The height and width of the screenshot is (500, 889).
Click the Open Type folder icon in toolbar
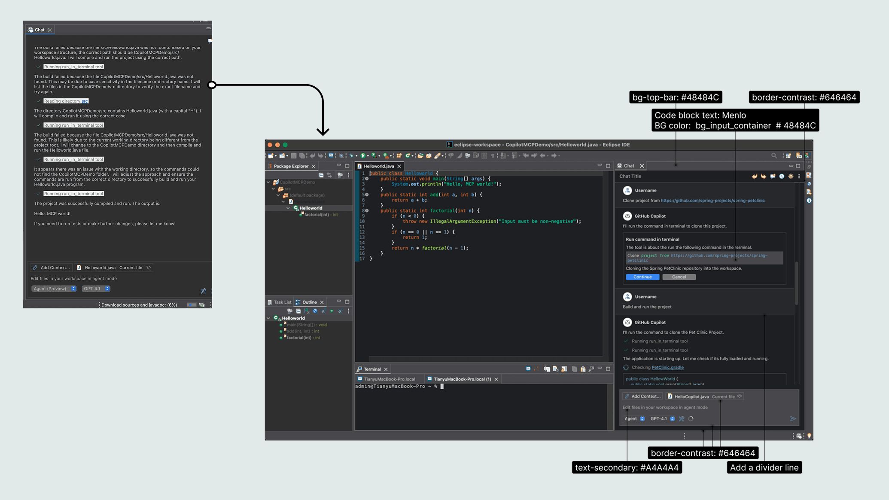click(420, 155)
